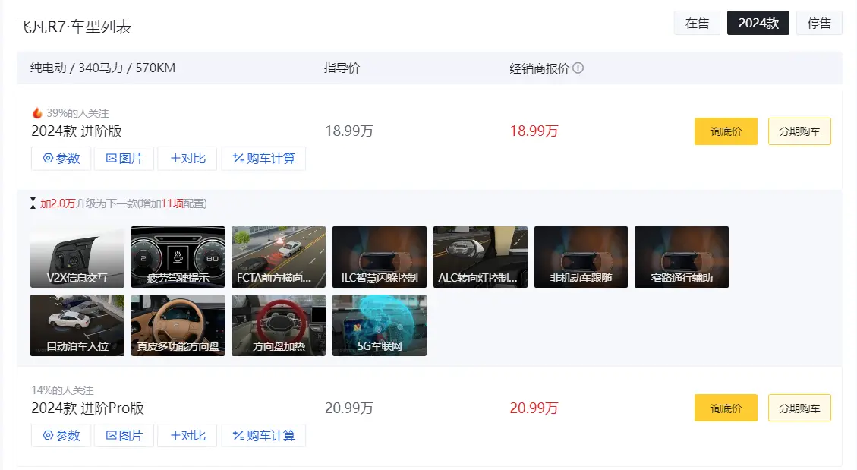Open 参数 for 2024款 进阶Pro版
Viewport: 857px width, 470px height.
pyautogui.click(x=61, y=436)
